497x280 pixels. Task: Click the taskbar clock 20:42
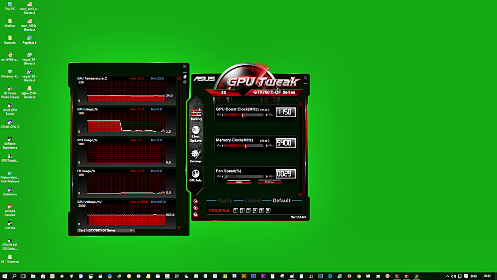pyautogui.click(x=487, y=276)
